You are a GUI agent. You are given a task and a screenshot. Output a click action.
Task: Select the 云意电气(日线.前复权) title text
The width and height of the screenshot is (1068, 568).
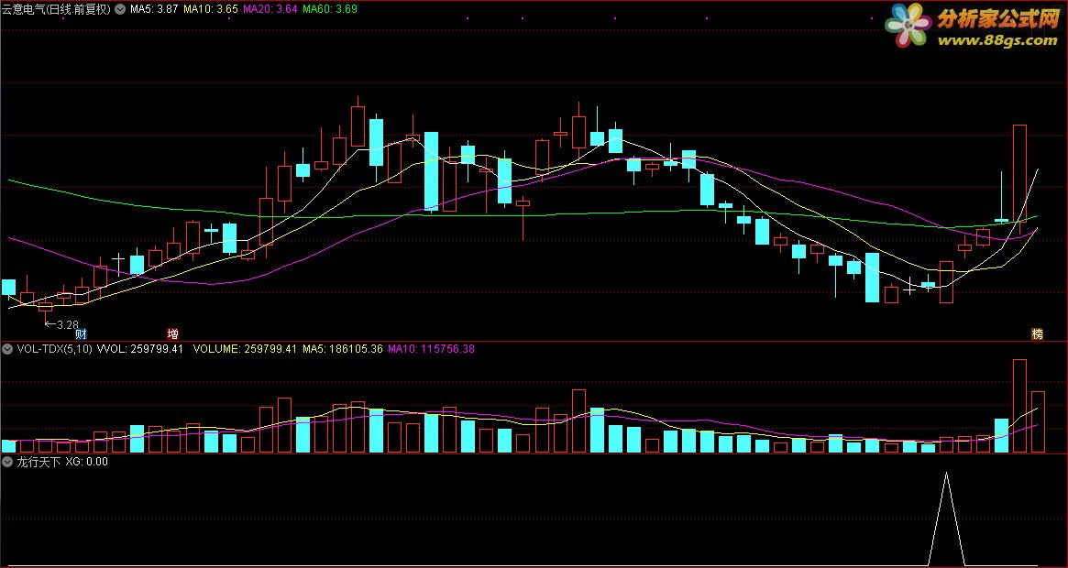pos(56,9)
